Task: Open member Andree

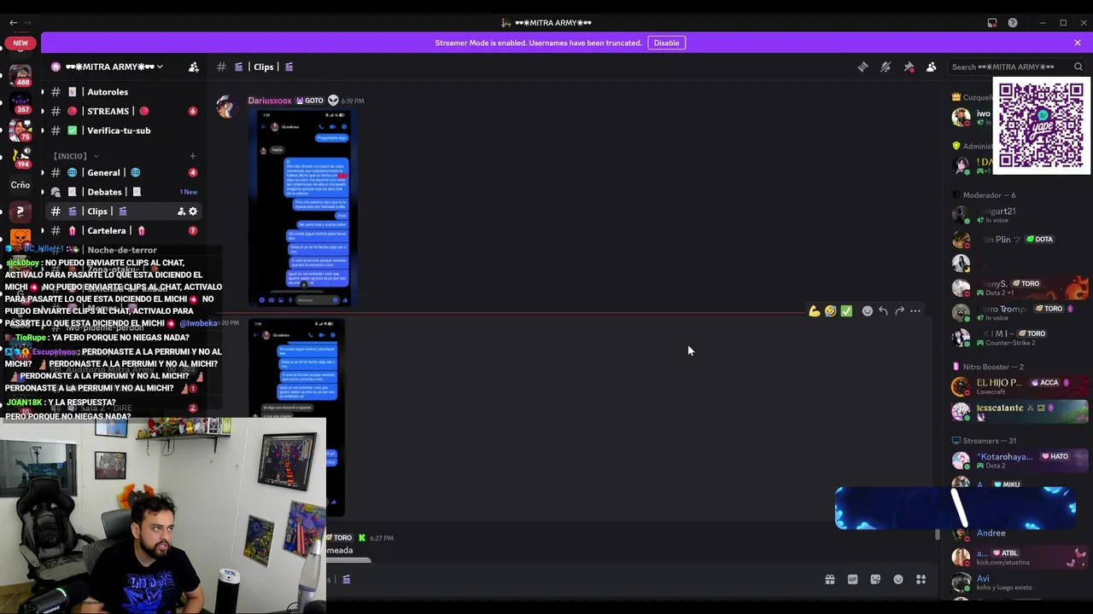Action: click(1020, 534)
